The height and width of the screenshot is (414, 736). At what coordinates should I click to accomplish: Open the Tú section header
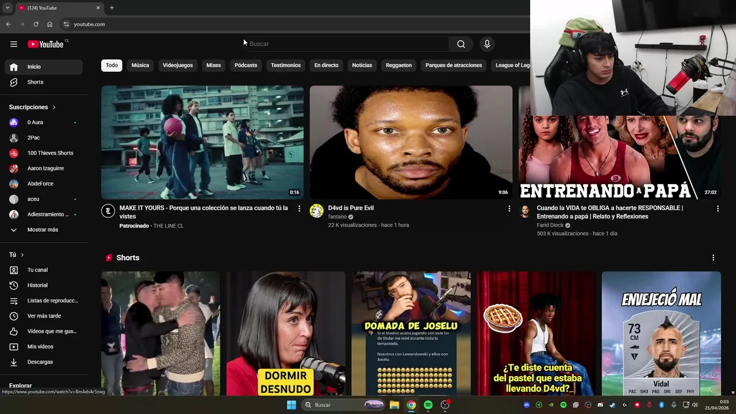pos(17,255)
